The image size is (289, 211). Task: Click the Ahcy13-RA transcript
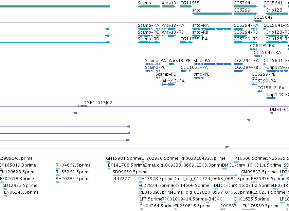click(x=169, y=29)
